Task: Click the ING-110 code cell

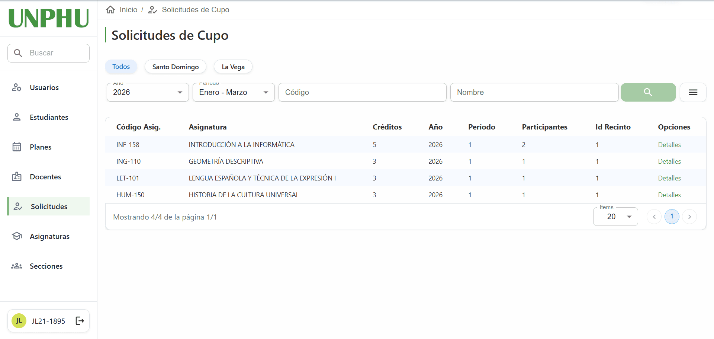Action: click(x=128, y=161)
